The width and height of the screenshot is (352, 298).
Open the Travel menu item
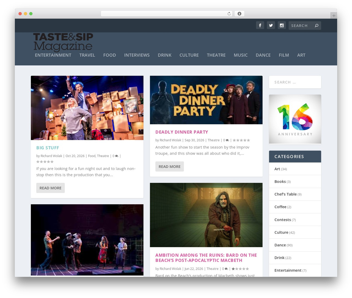(x=87, y=55)
